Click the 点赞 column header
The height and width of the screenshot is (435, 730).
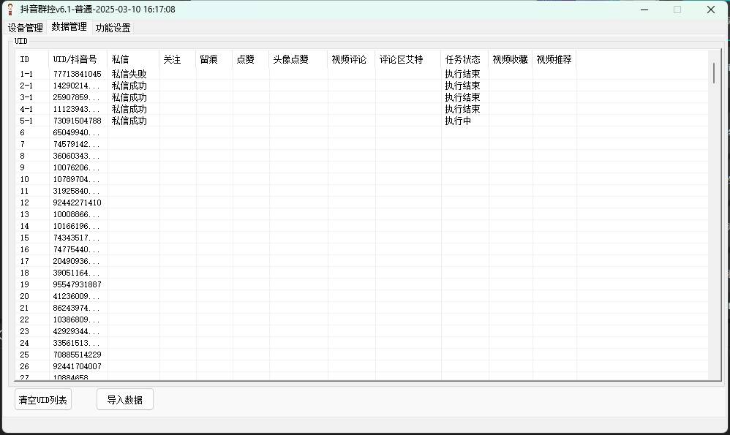pyautogui.click(x=247, y=59)
